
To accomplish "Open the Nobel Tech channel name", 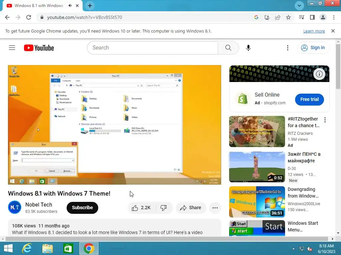I will coord(39,205).
